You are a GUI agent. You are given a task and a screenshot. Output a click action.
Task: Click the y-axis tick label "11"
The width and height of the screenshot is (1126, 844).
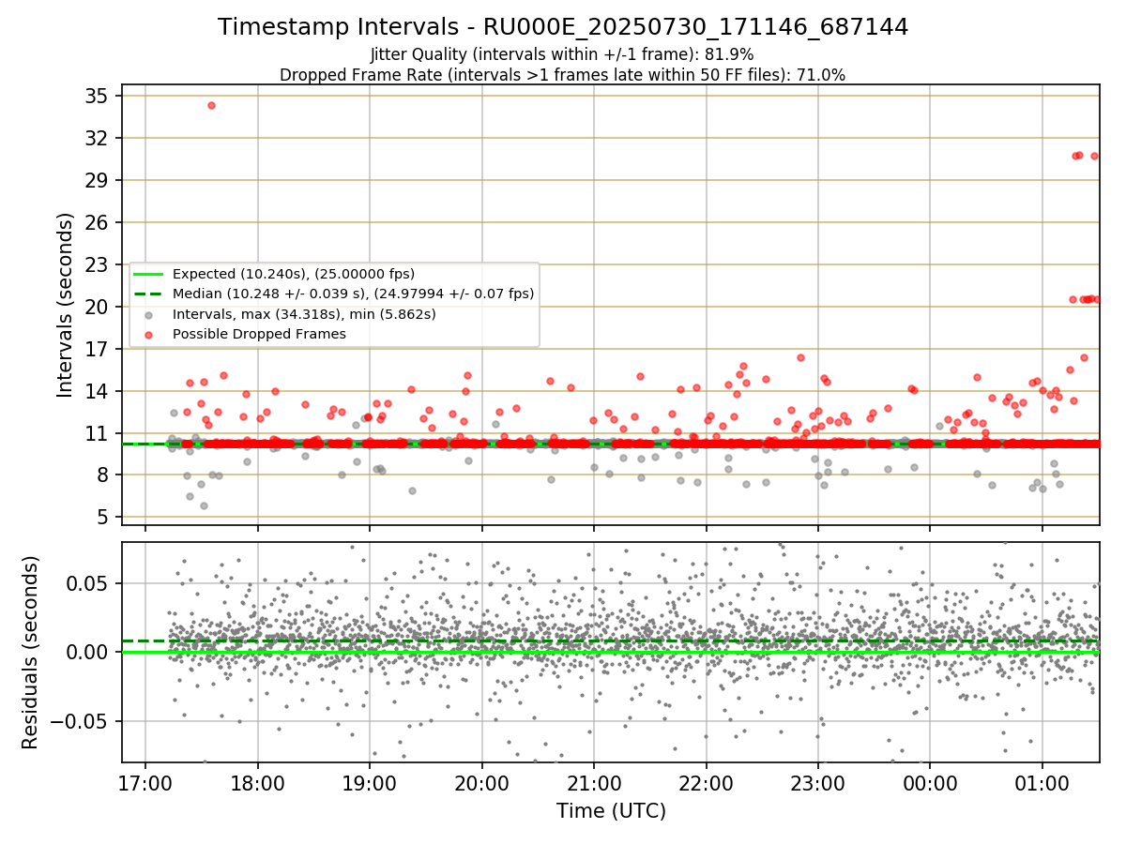pyautogui.click(x=96, y=433)
